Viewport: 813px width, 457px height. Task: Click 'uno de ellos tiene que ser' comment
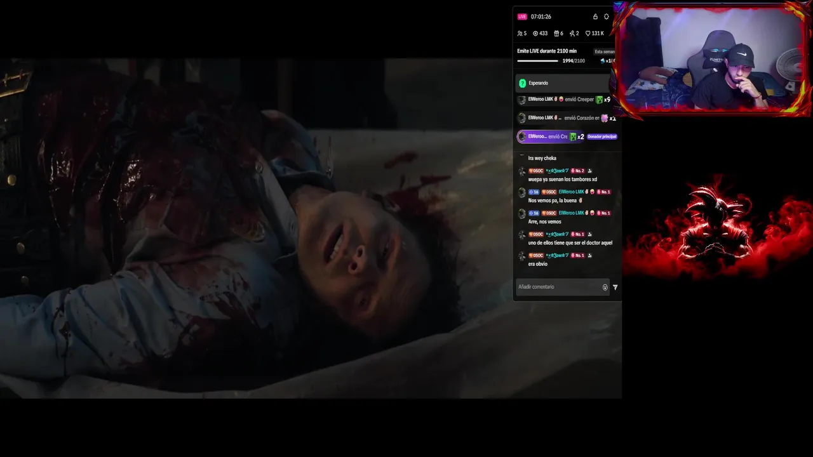tap(570, 242)
